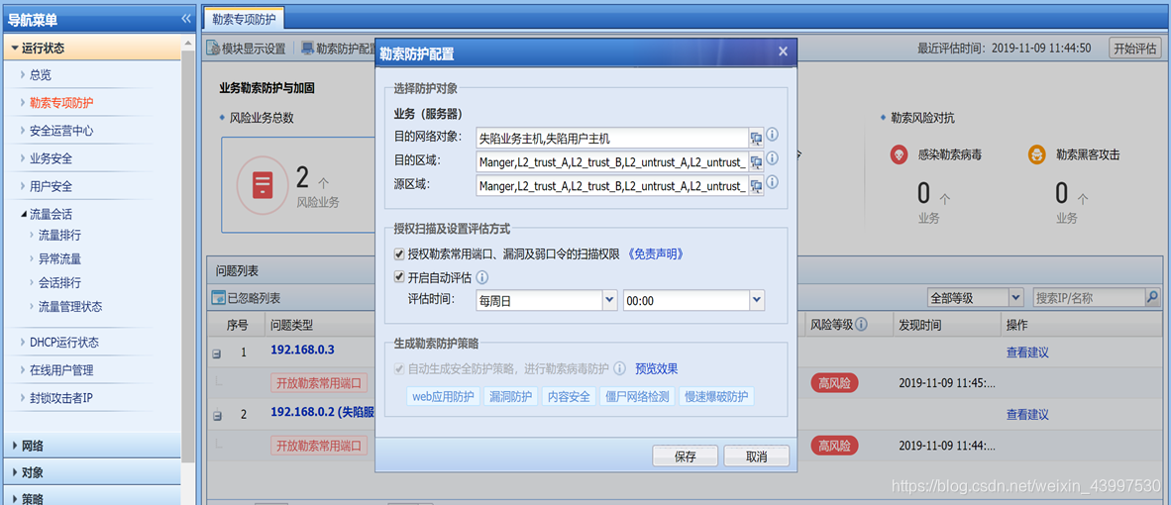The height and width of the screenshot is (505, 1171).
Task: Select 流量管理状态 under 流量会话
Action: (70, 307)
